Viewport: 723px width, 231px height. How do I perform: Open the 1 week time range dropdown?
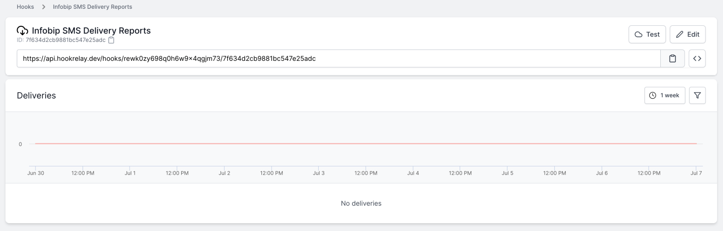(x=664, y=95)
